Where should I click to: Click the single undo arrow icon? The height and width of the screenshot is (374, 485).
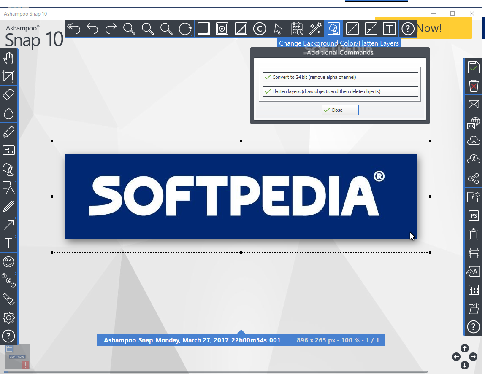[92, 29]
